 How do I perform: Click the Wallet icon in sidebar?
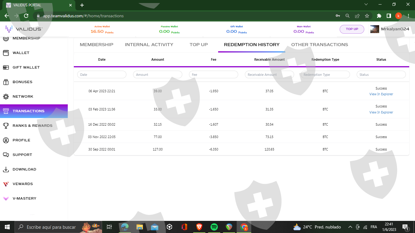[6, 53]
